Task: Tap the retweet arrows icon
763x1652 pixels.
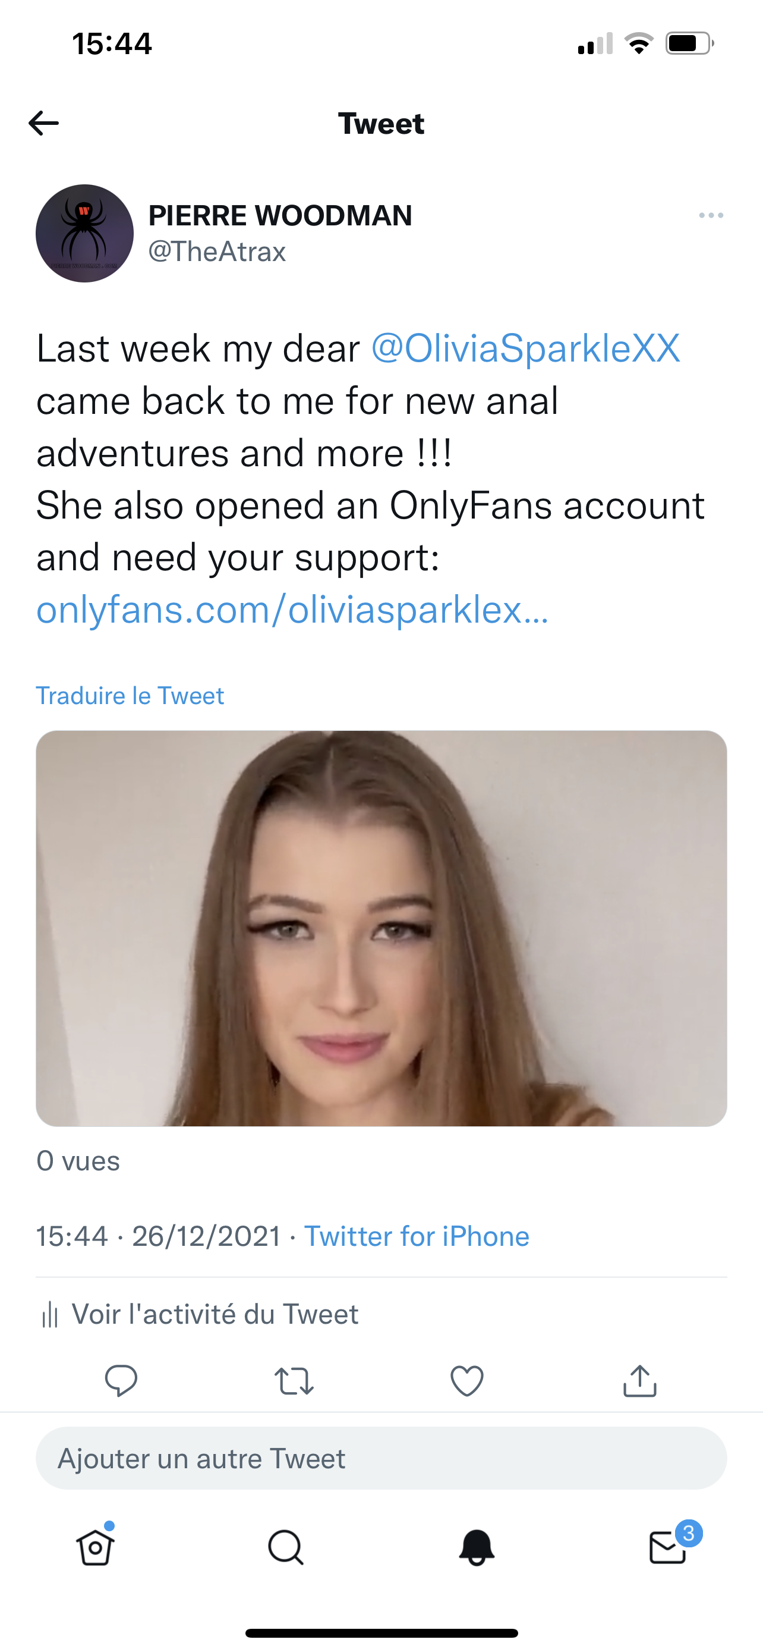Action: (x=294, y=1381)
